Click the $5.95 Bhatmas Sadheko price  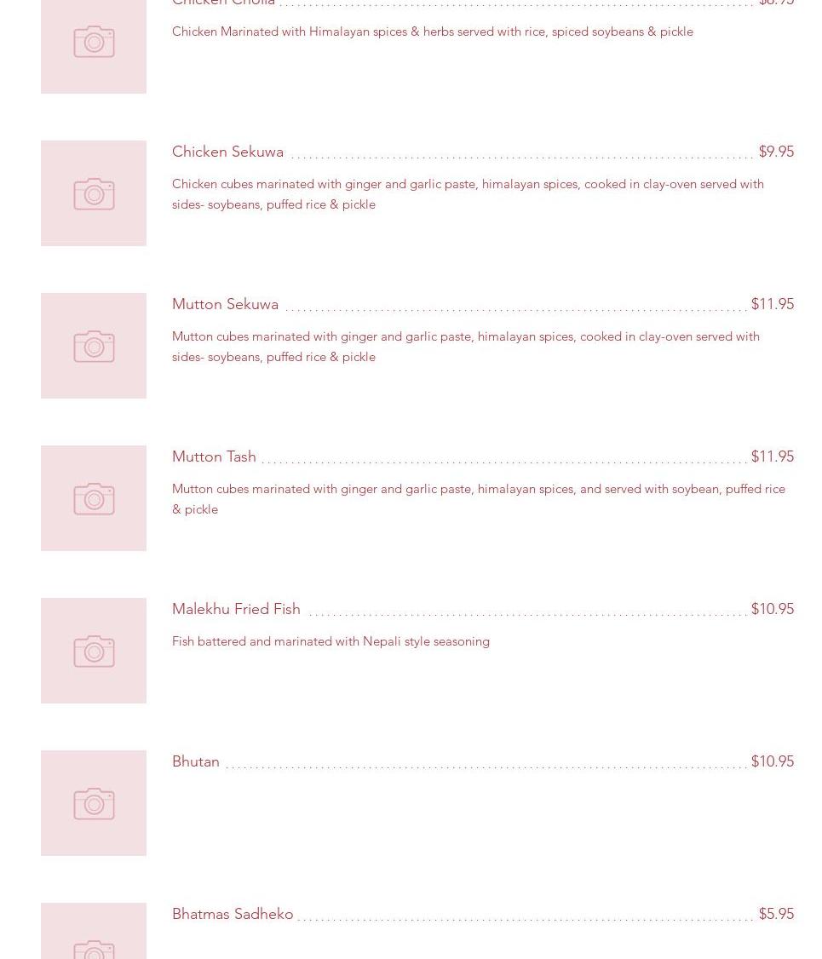pyautogui.click(x=775, y=914)
